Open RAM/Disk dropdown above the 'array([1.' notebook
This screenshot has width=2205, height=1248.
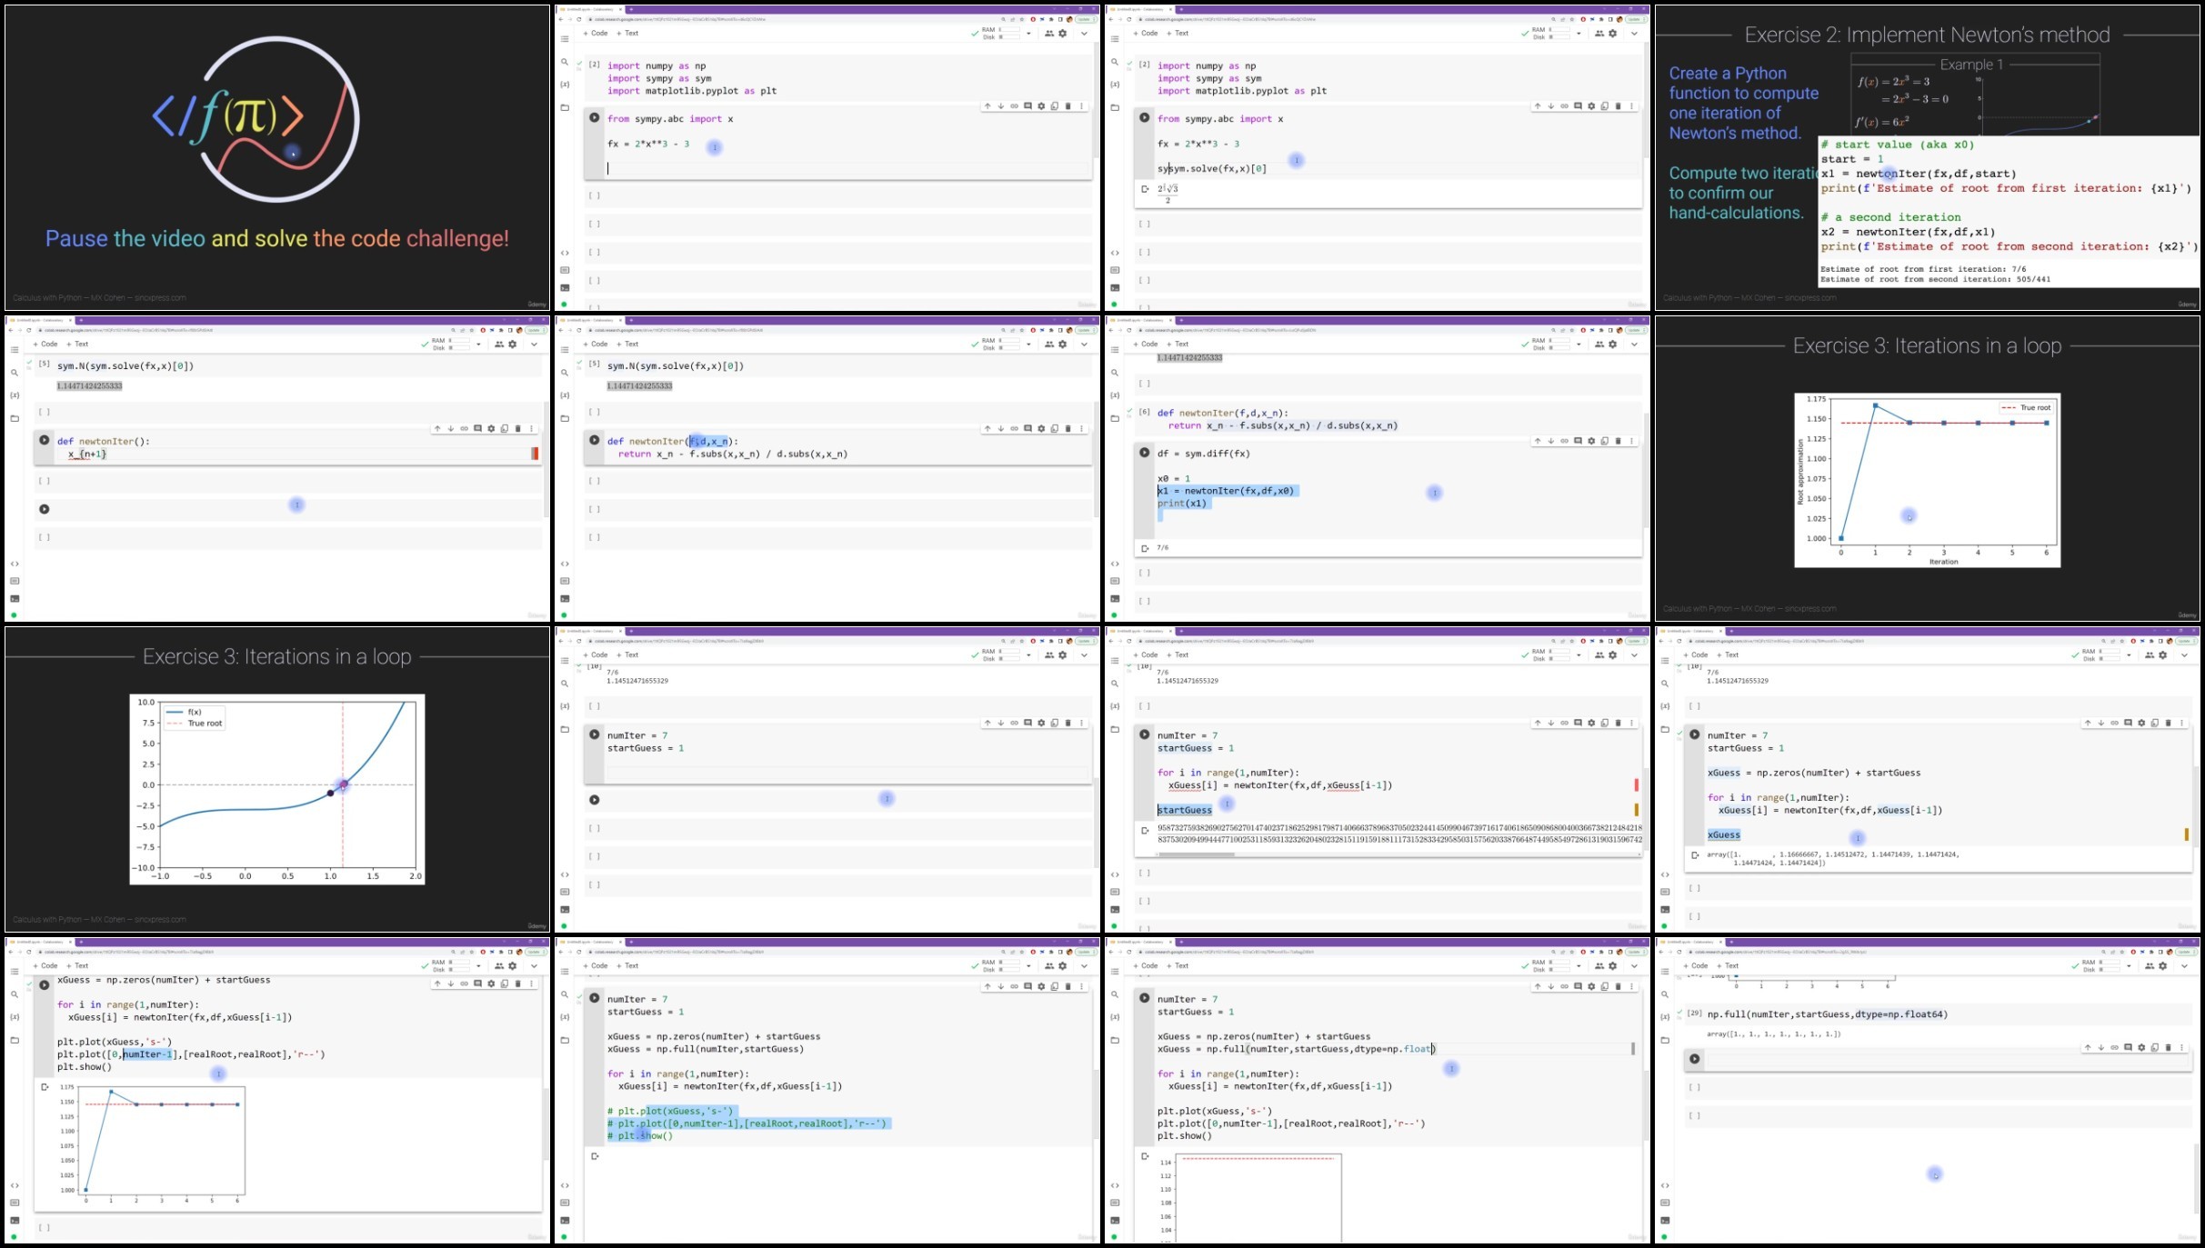2129,655
